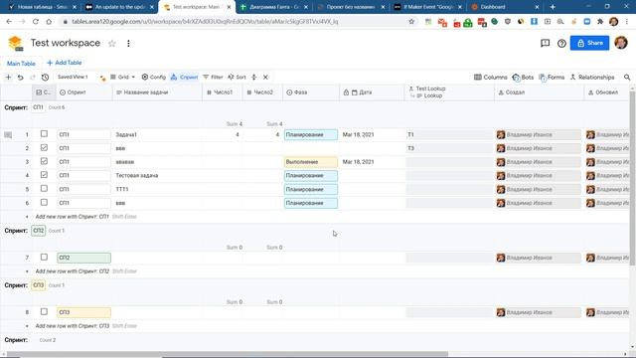This screenshot has height=358, width=636.
Task: Click the Название задачи column header
Action: 157,92
